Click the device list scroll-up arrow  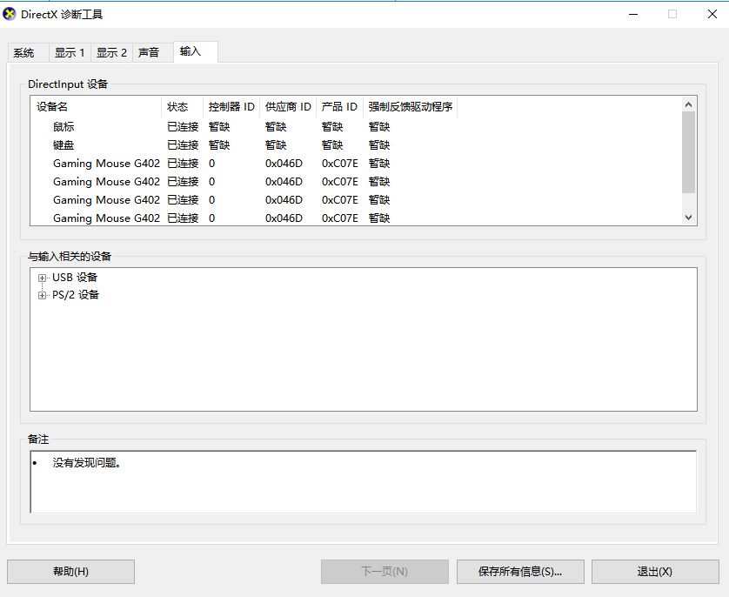[x=689, y=105]
